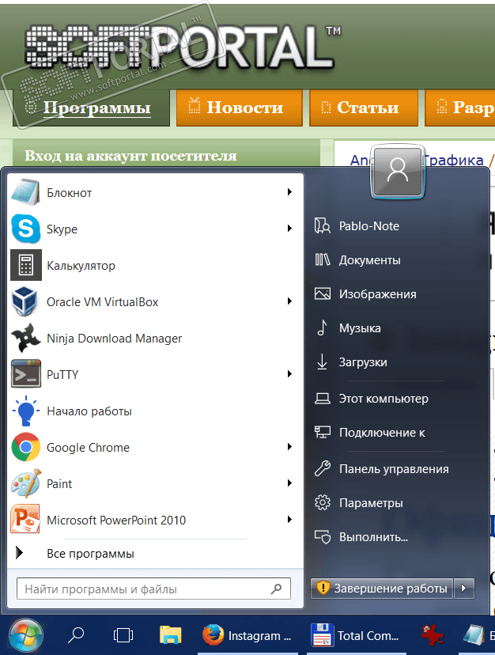
Task: Expand PowerPoint 2010 jump list arrow
Action: point(289,520)
